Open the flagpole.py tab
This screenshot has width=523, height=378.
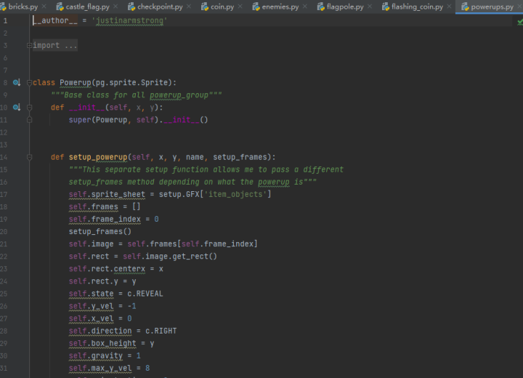[346, 7]
